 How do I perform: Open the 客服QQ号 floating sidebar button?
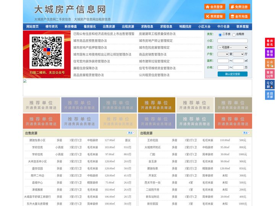[270, 74]
